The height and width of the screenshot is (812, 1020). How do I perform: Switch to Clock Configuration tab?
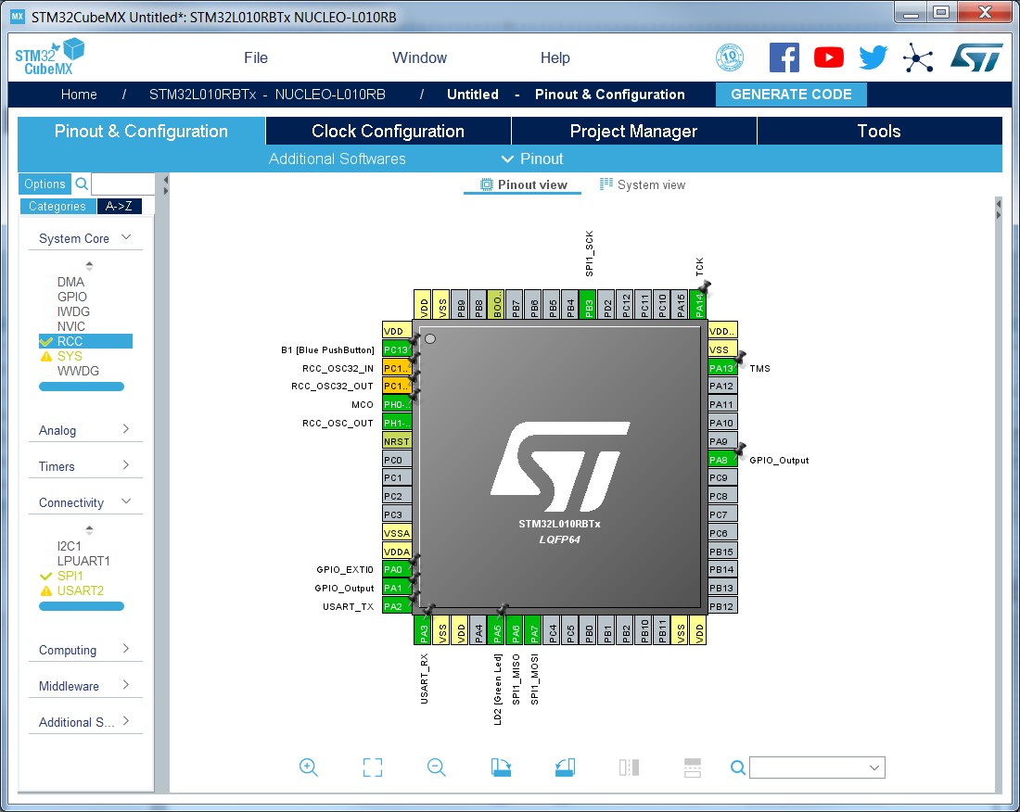pyautogui.click(x=389, y=131)
